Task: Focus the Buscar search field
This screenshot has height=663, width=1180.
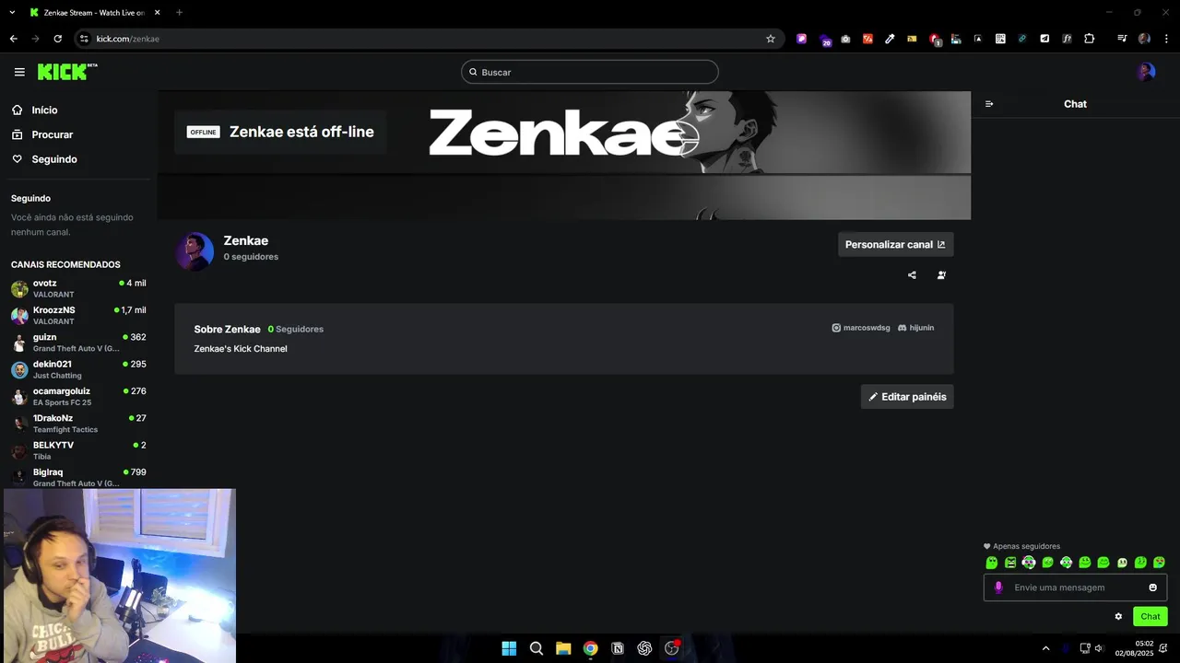Action: coord(590,72)
